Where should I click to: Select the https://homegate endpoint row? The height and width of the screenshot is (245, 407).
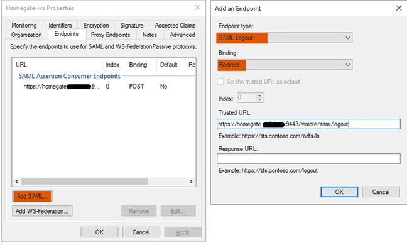(104, 87)
